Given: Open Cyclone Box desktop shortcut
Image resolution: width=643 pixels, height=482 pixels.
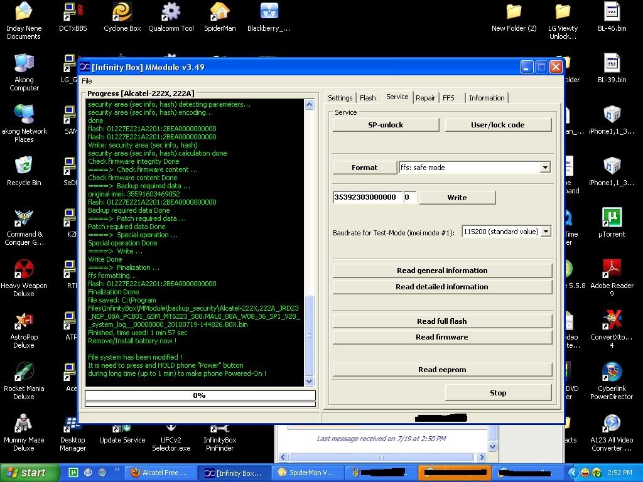Looking at the screenshot, I should pos(122,17).
